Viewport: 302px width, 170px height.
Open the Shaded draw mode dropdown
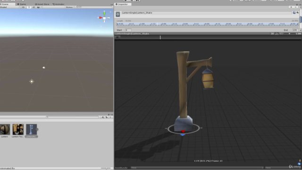[10, 7]
